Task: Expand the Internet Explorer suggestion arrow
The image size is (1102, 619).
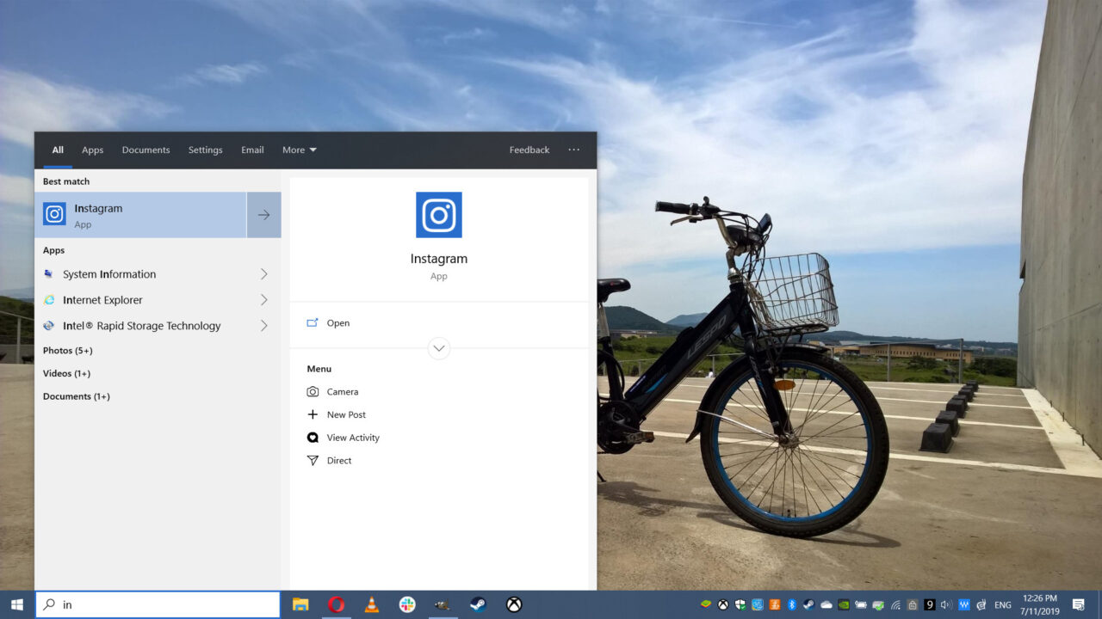Action: pyautogui.click(x=263, y=300)
